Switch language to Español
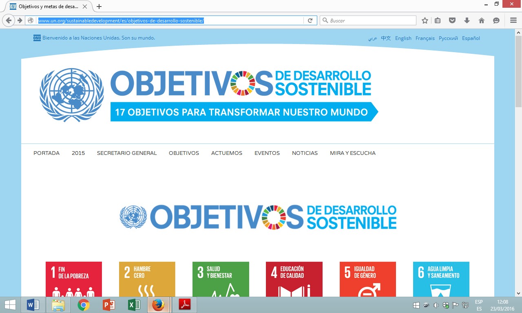Viewport: 522px width, 313px height. point(471,38)
